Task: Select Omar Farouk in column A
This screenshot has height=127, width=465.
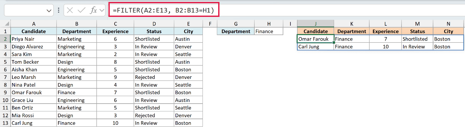Action: [34, 92]
